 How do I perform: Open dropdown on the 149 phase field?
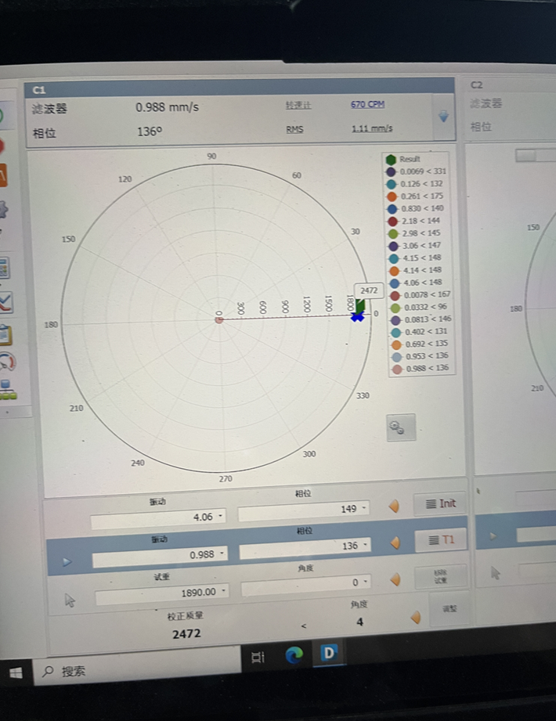click(365, 510)
